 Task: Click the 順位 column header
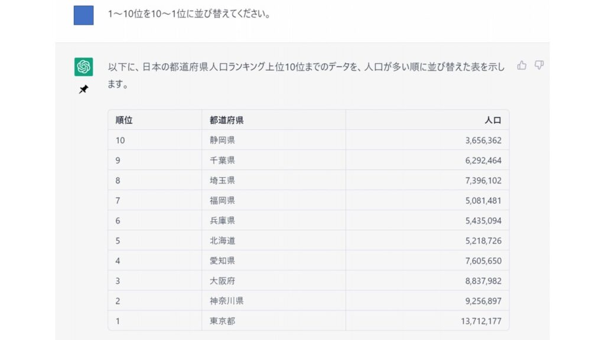[x=124, y=120]
